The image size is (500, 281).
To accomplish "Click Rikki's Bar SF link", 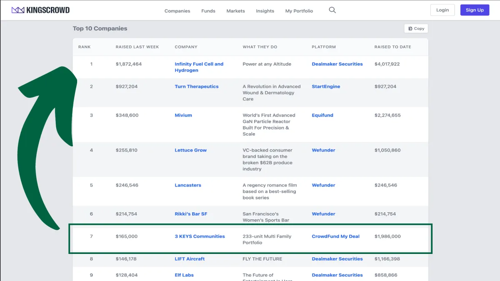I will coord(191,214).
